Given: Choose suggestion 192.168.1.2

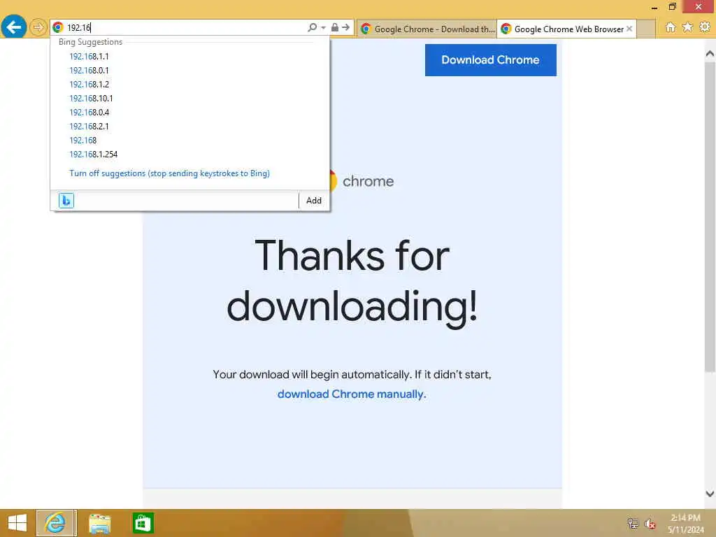Looking at the screenshot, I should point(89,85).
